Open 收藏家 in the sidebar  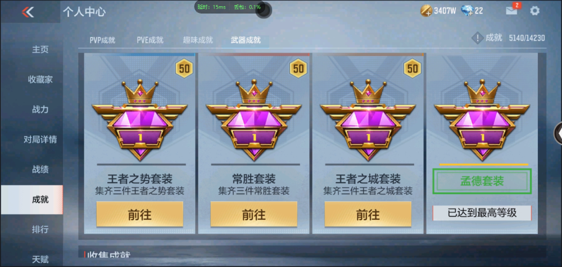pyautogui.click(x=40, y=80)
